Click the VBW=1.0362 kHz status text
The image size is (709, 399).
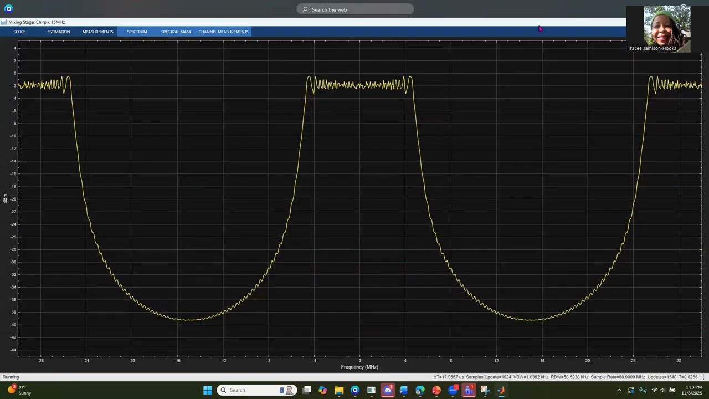click(x=531, y=377)
